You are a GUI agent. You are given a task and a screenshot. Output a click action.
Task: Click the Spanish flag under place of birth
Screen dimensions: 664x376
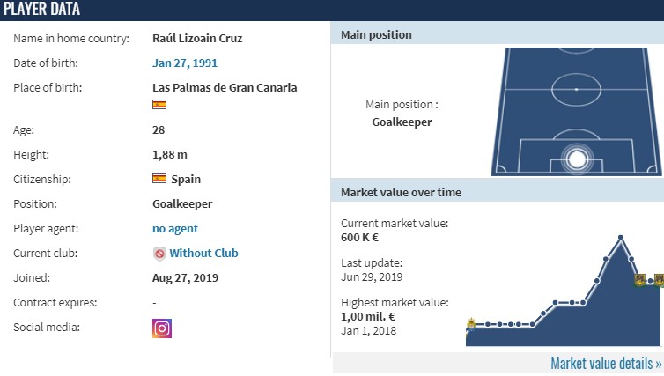[159, 104]
